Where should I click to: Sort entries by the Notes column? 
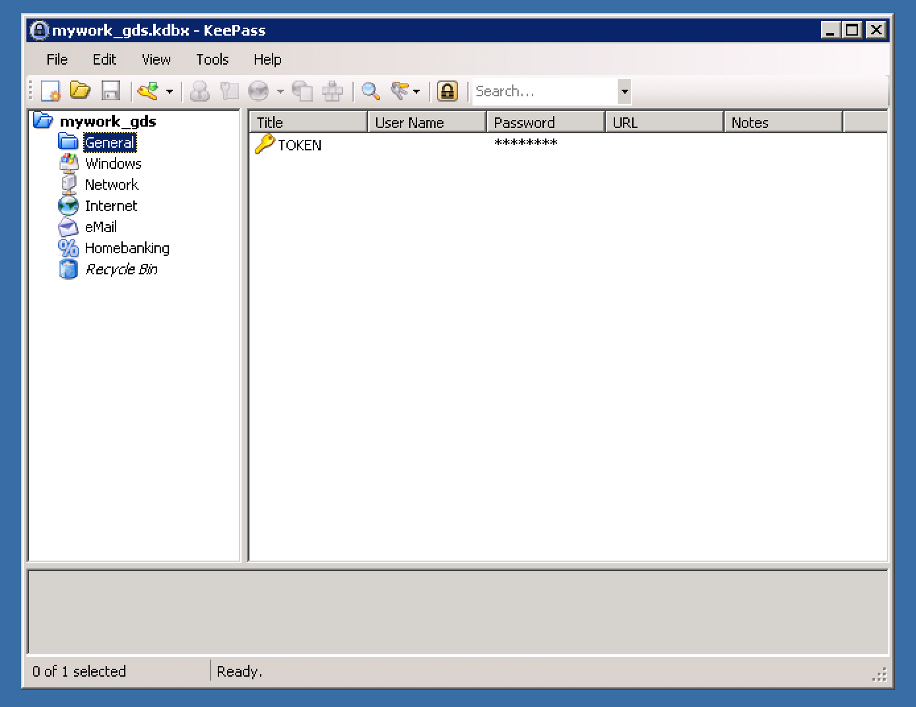click(783, 122)
